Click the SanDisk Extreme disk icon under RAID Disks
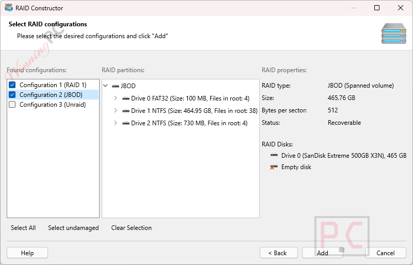413x265 pixels. coord(274,155)
